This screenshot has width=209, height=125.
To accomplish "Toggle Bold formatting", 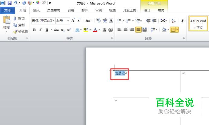I will tap(34, 30).
